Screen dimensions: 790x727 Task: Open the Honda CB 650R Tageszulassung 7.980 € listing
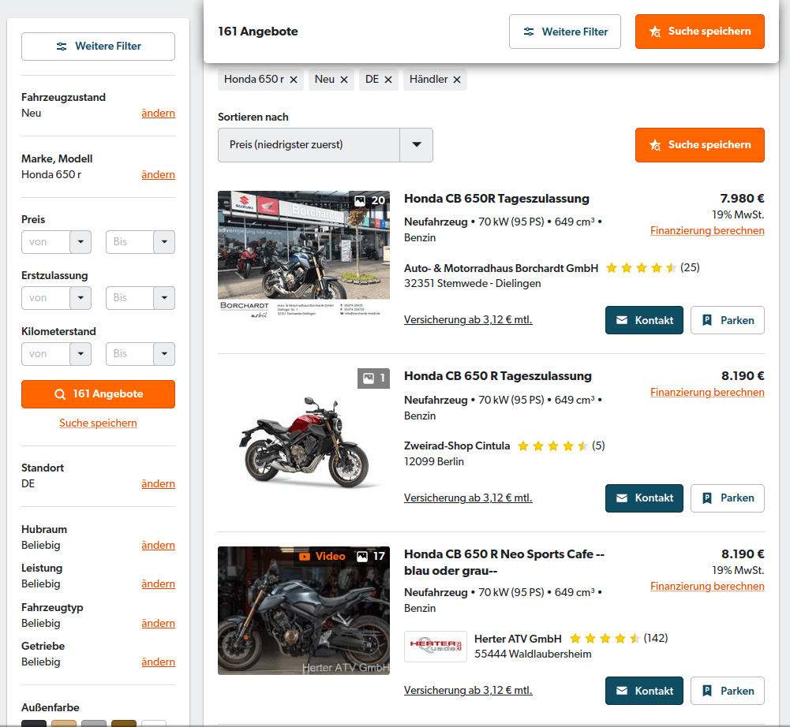pos(496,199)
